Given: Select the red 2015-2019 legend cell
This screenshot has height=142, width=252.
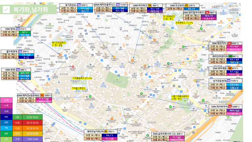Looking at the screenshot, I should point(32,123).
